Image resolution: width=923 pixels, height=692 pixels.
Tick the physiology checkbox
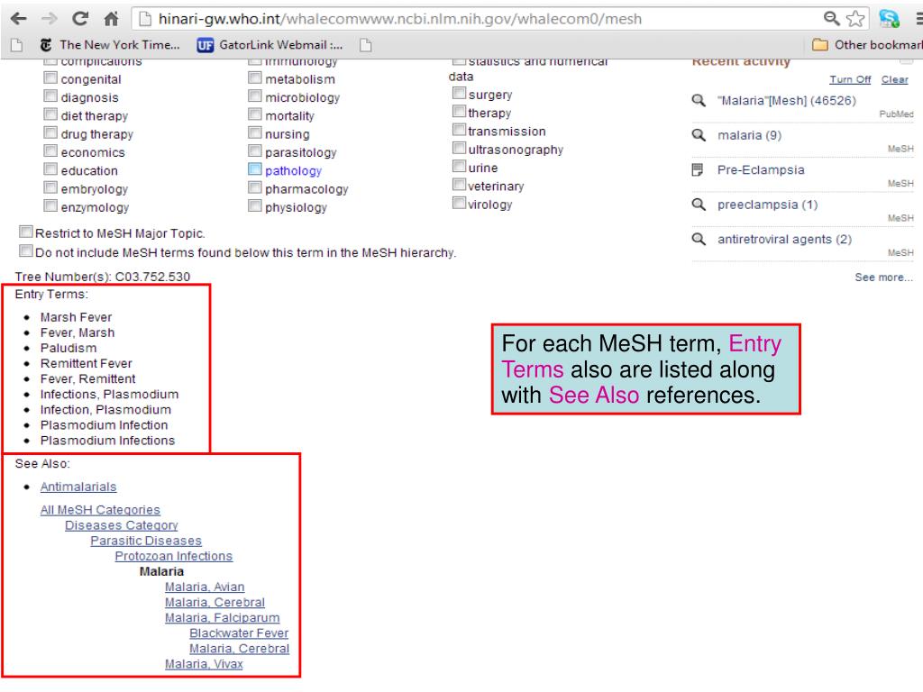click(255, 206)
